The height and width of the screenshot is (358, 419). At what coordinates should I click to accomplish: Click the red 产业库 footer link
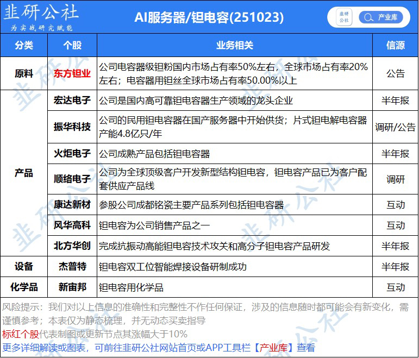pos(273,348)
